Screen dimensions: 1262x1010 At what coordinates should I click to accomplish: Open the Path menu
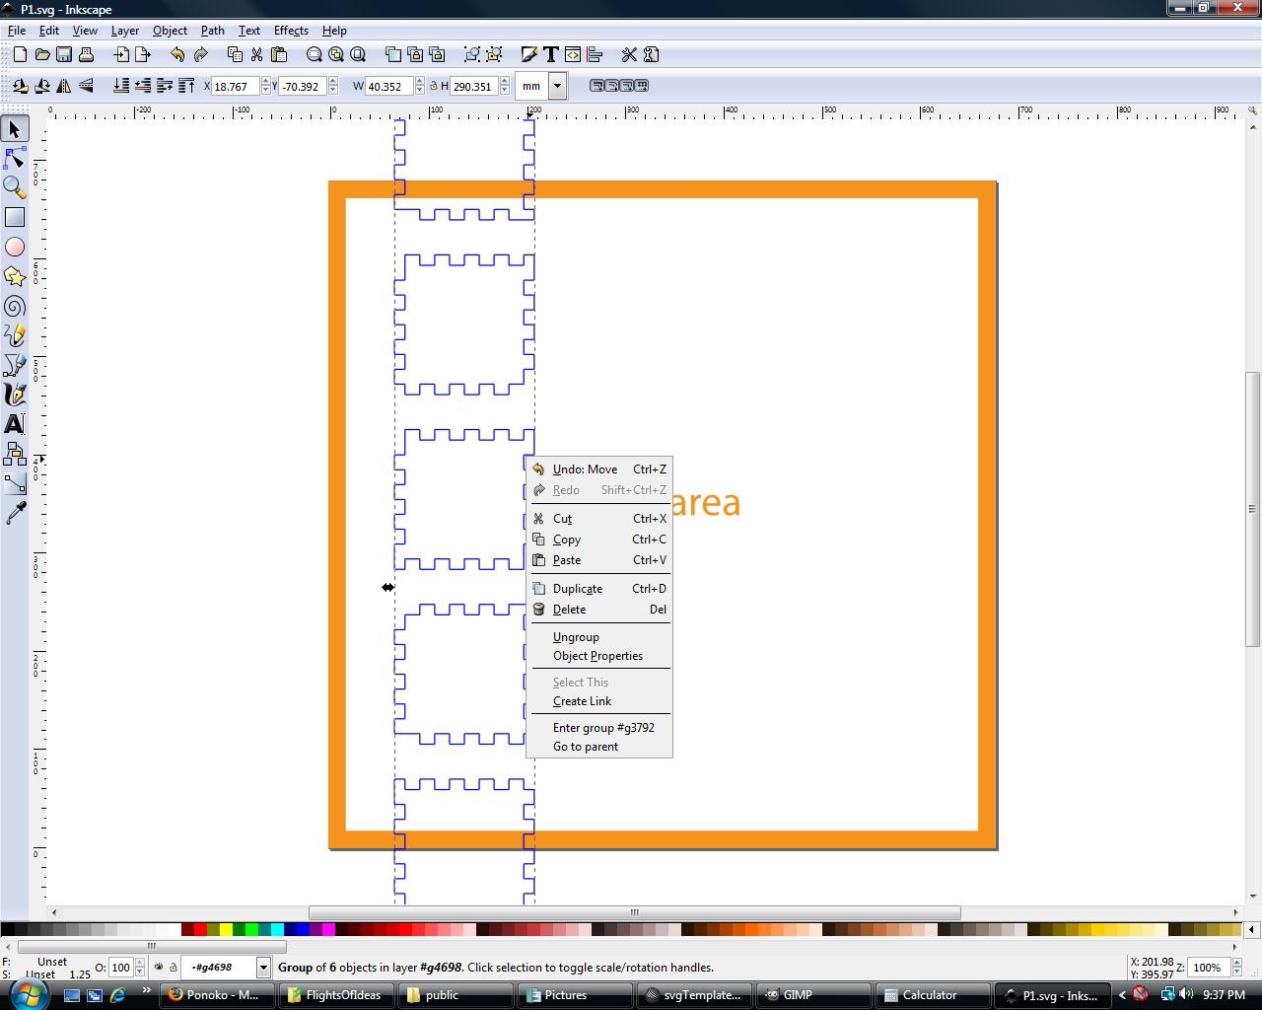tap(212, 31)
